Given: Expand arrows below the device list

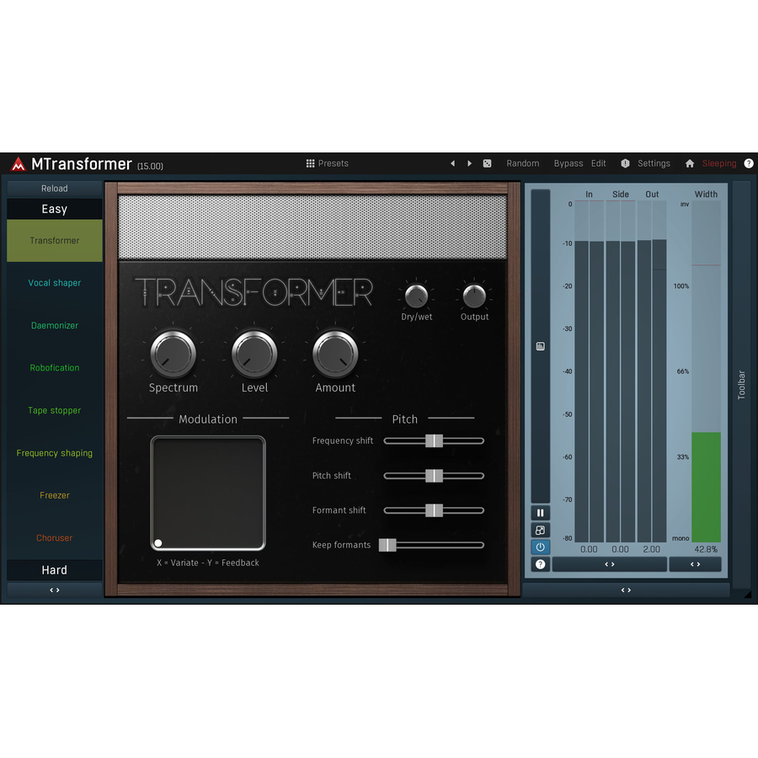Looking at the screenshot, I should tap(55, 590).
